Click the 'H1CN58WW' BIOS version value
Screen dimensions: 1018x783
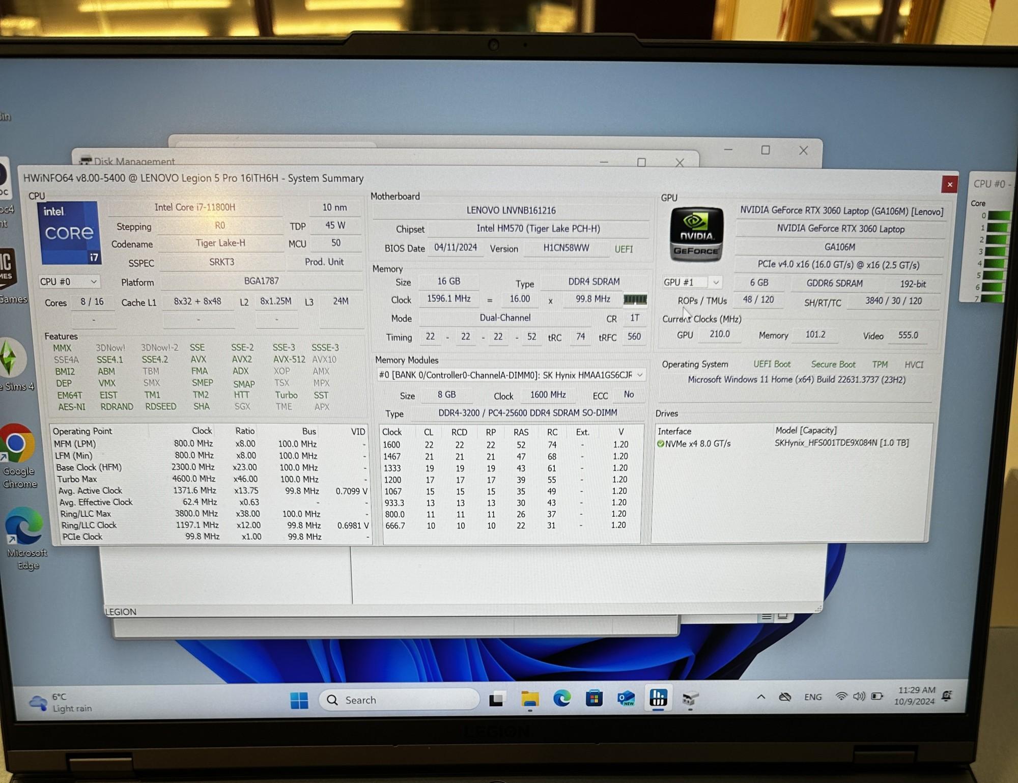pos(566,248)
